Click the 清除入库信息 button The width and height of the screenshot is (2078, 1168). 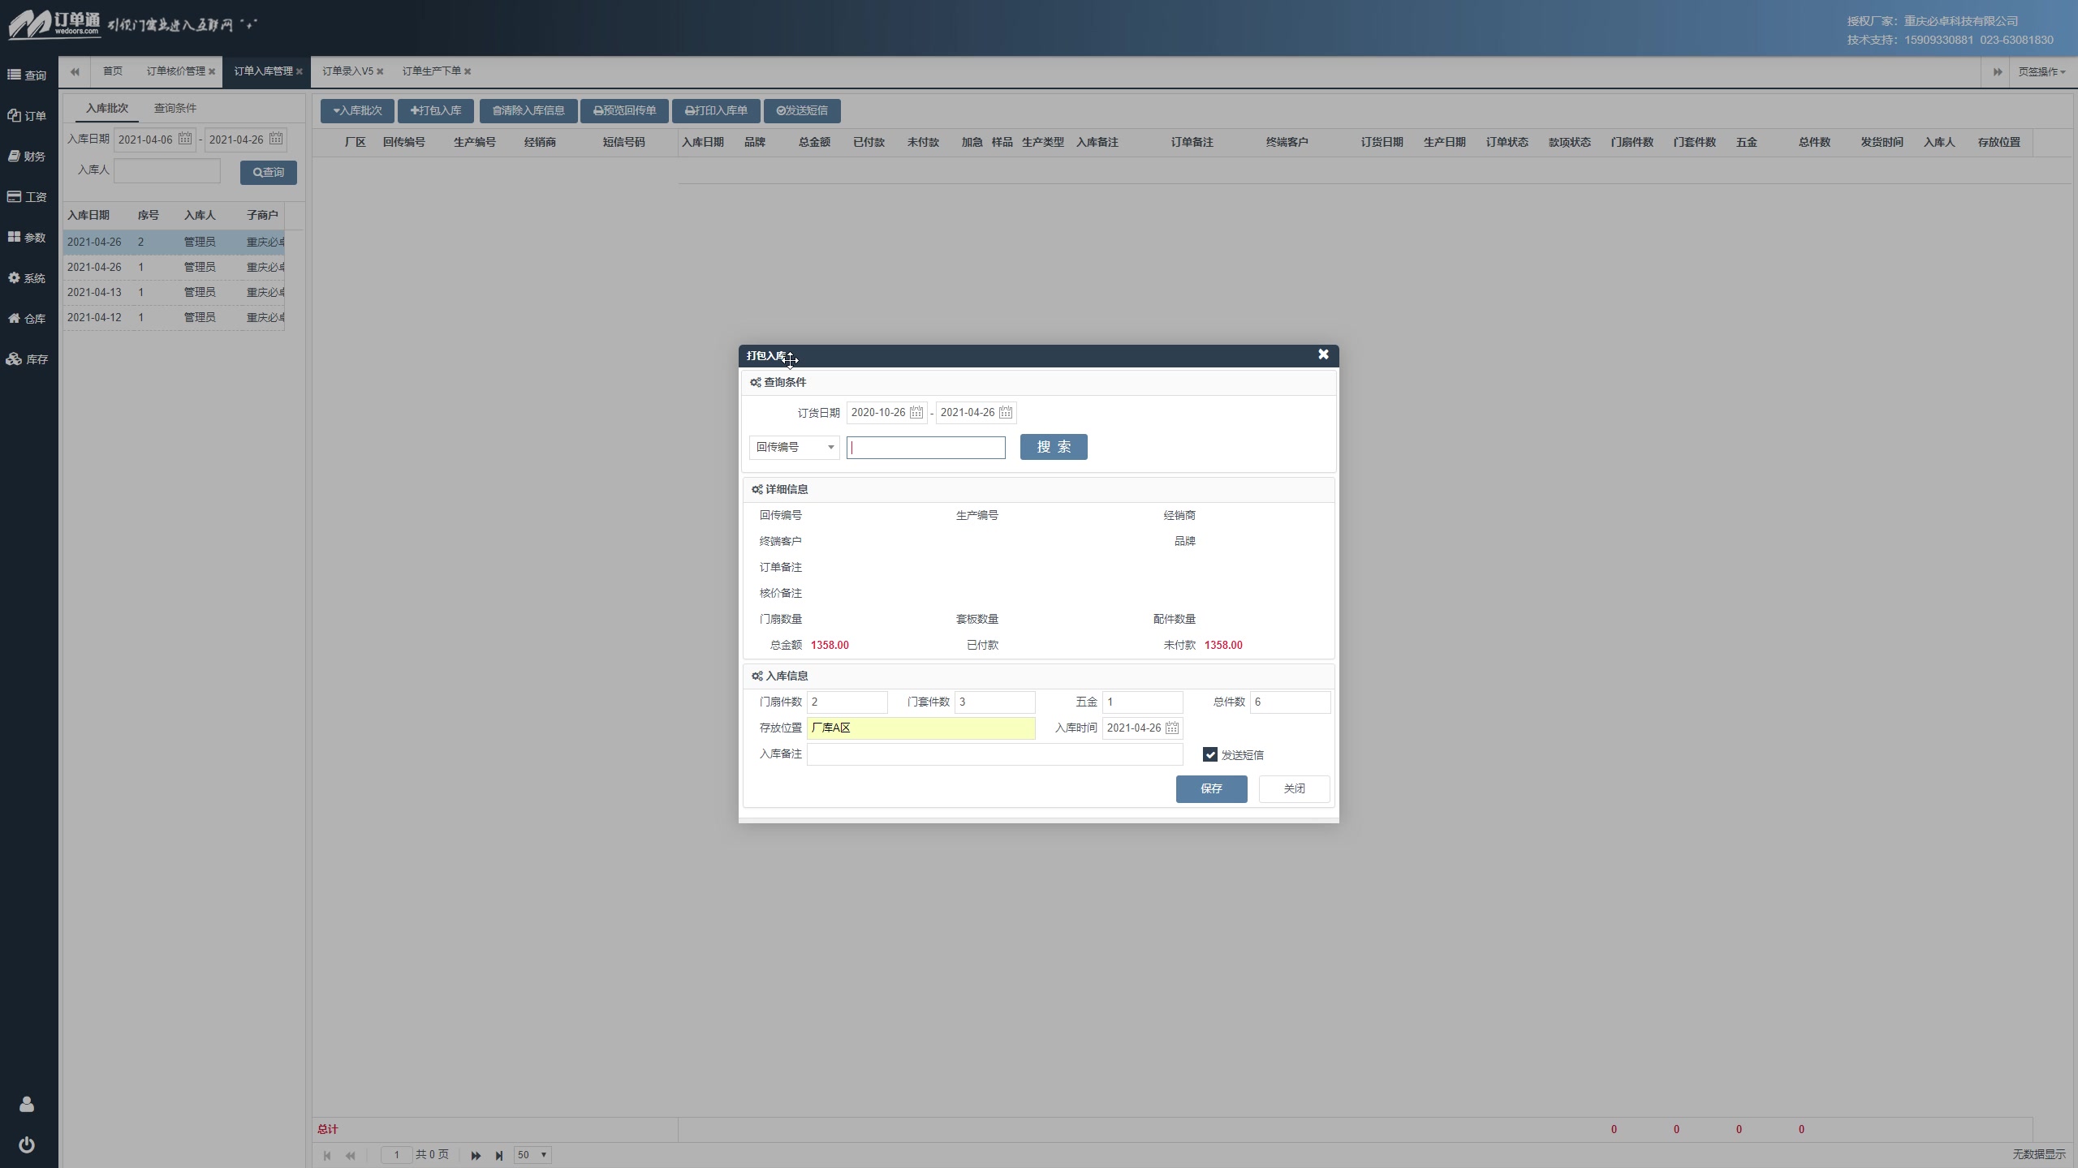[528, 110]
